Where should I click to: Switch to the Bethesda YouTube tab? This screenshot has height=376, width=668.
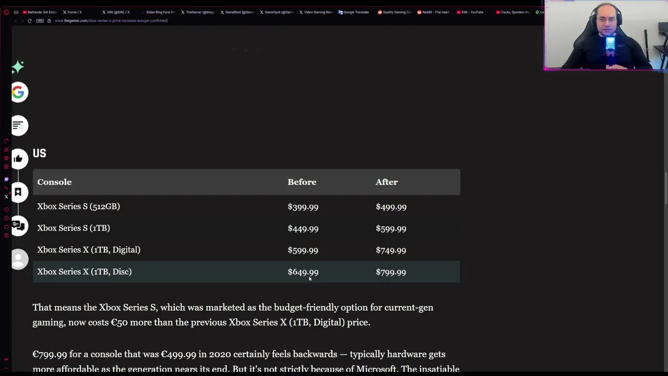40,12
